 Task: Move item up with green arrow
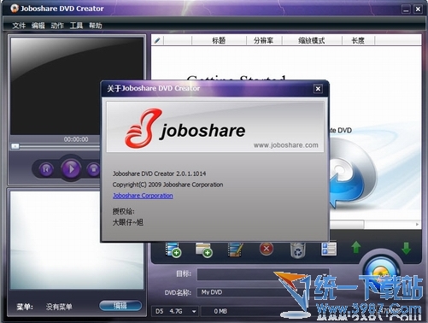(356, 247)
